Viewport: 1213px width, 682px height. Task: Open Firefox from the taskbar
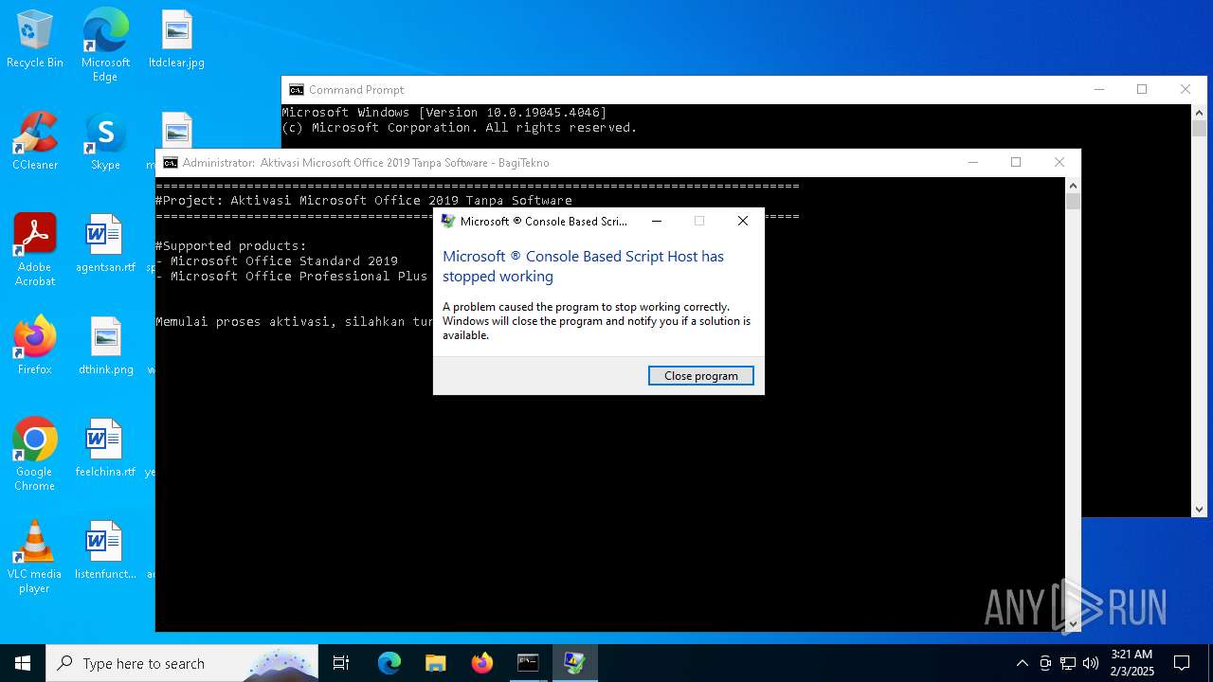[481, 663]
